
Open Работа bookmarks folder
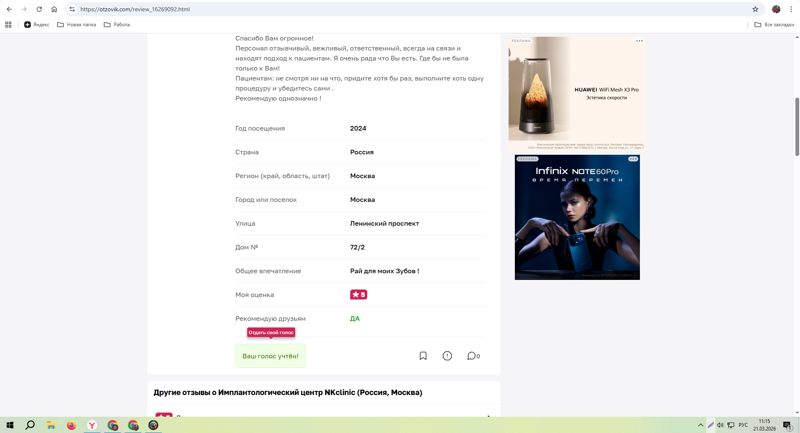pos(117,25)
